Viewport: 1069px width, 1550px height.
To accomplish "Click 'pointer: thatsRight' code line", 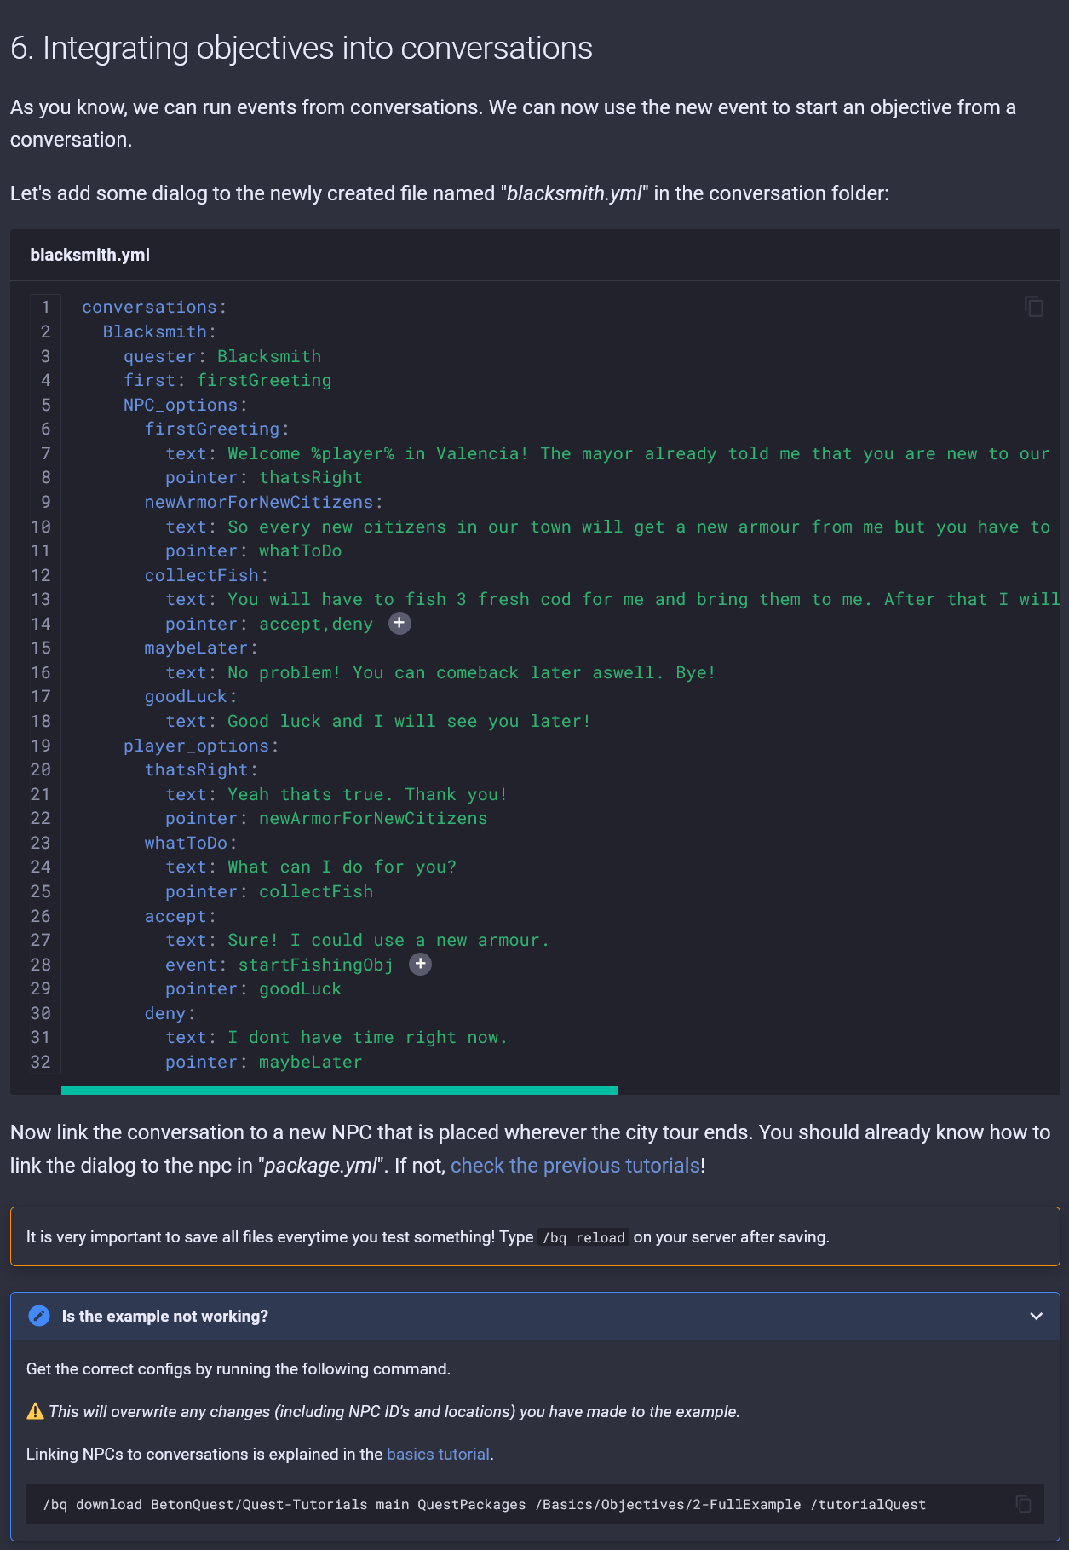I will tap(264, 477).
